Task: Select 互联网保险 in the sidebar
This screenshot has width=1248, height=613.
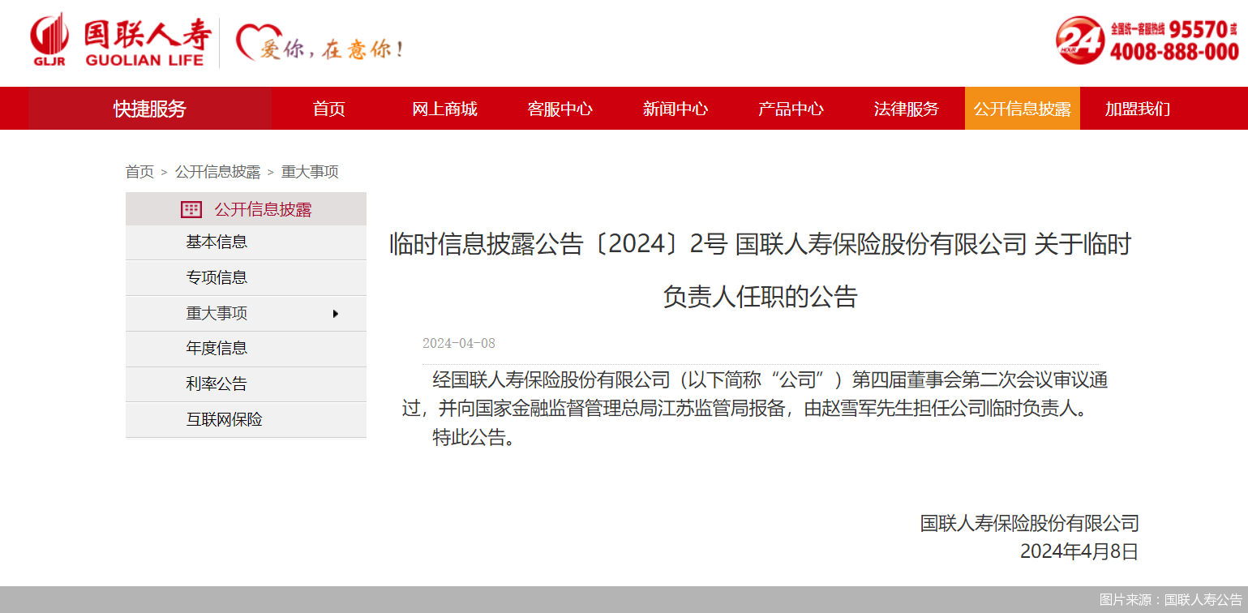Action: [246, 420]
